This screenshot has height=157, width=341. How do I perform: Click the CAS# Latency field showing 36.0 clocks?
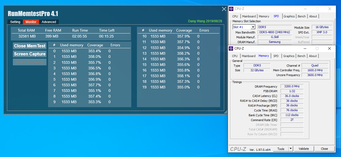[x=292, y=96]
